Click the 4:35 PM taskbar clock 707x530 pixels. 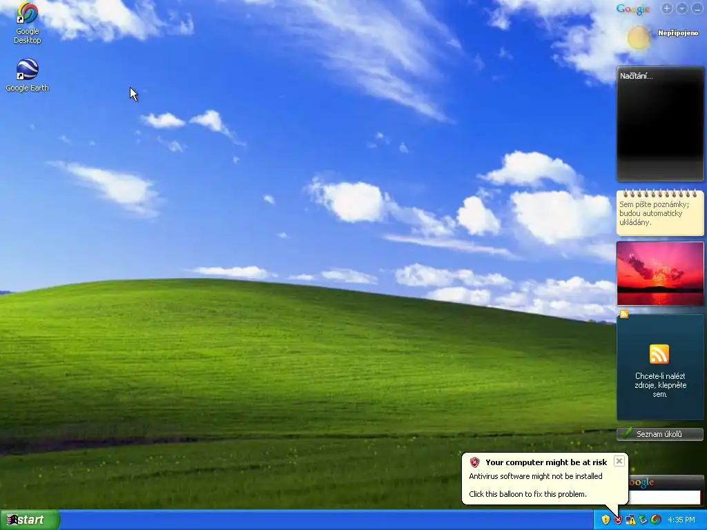[681, 520]
